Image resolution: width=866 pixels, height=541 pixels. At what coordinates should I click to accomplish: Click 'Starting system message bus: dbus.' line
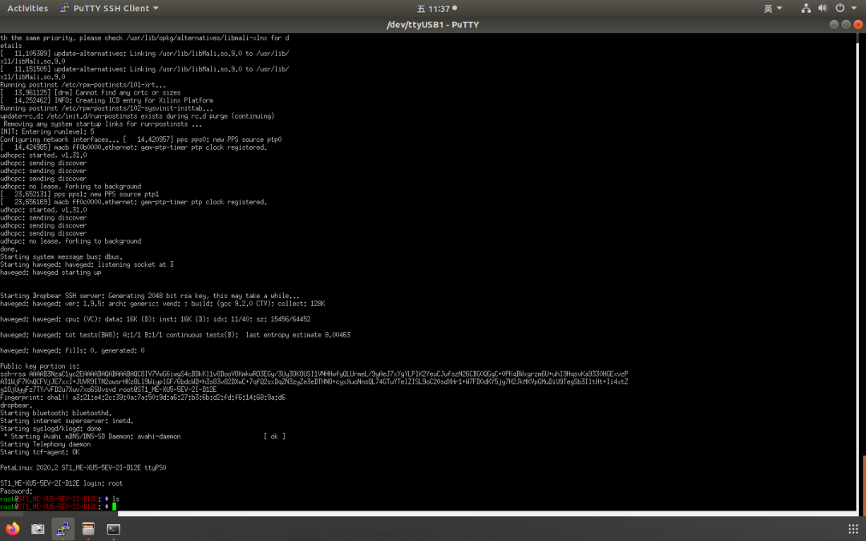[x=62, y=256]
